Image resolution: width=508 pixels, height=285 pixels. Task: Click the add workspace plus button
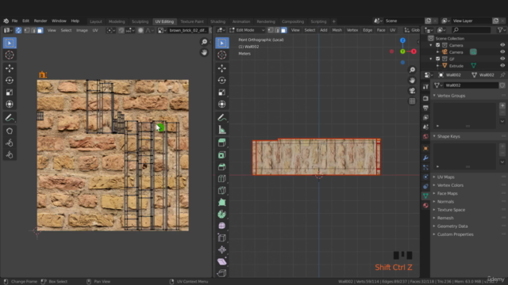click(x=333, y=21)
